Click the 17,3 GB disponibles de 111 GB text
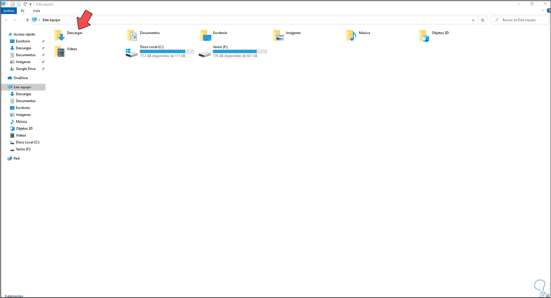This screenshot has height=298, width=551. coord(162,56)
